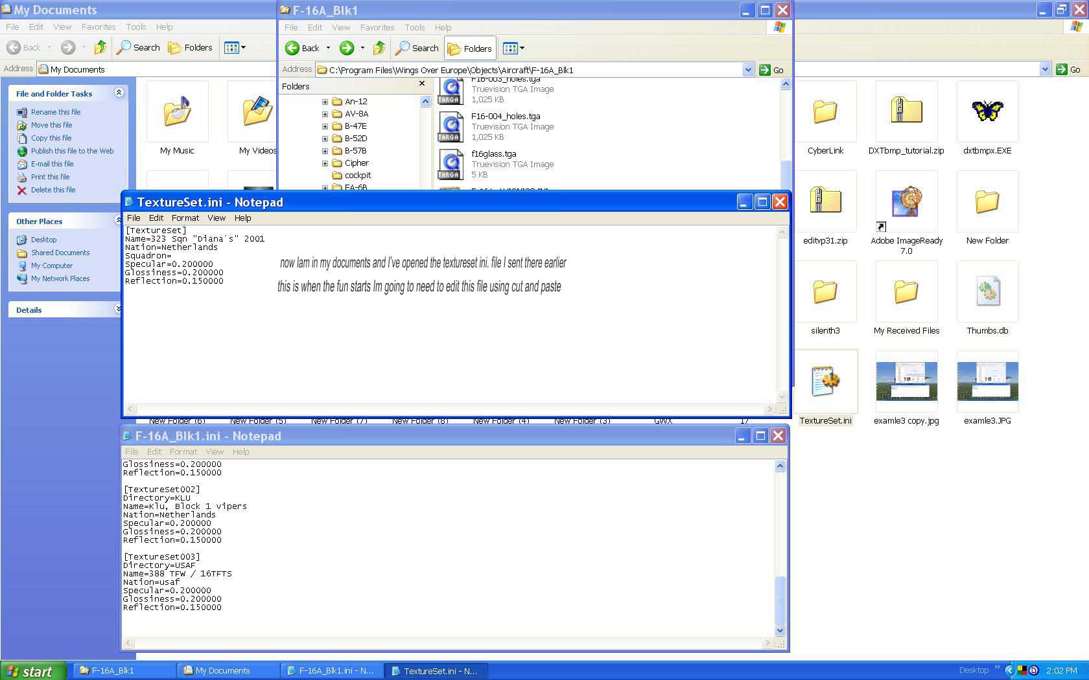The width and height of the screenshot is (1089, 680).
Task: Close the Folders pane
Action: [422, 84]
